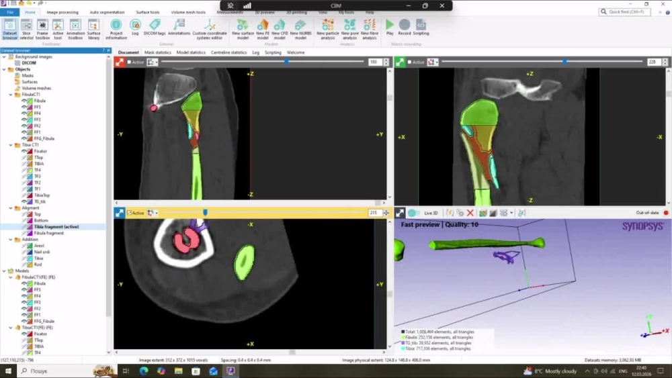Collapse the Models tree node
672x378 pixels.
pyautogui.click(x=4, y=271)
